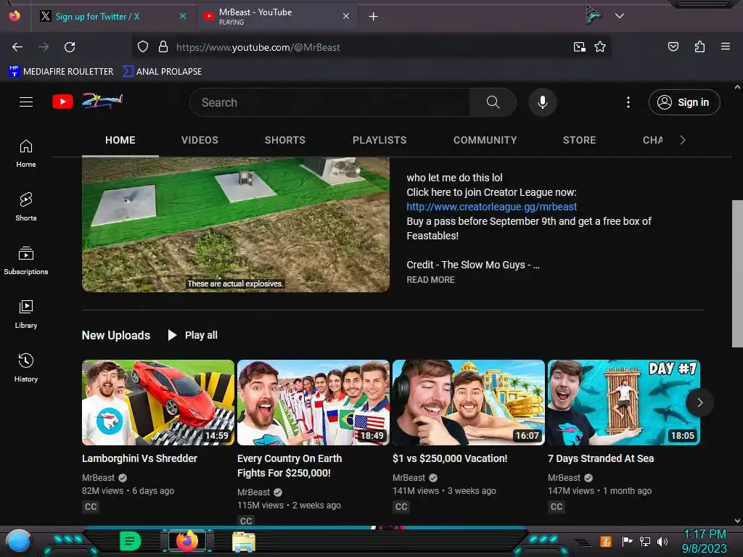This screenshot has height=557, width=743.
Task: Open History in the sidebar
Action: click(x=26, y=368)
